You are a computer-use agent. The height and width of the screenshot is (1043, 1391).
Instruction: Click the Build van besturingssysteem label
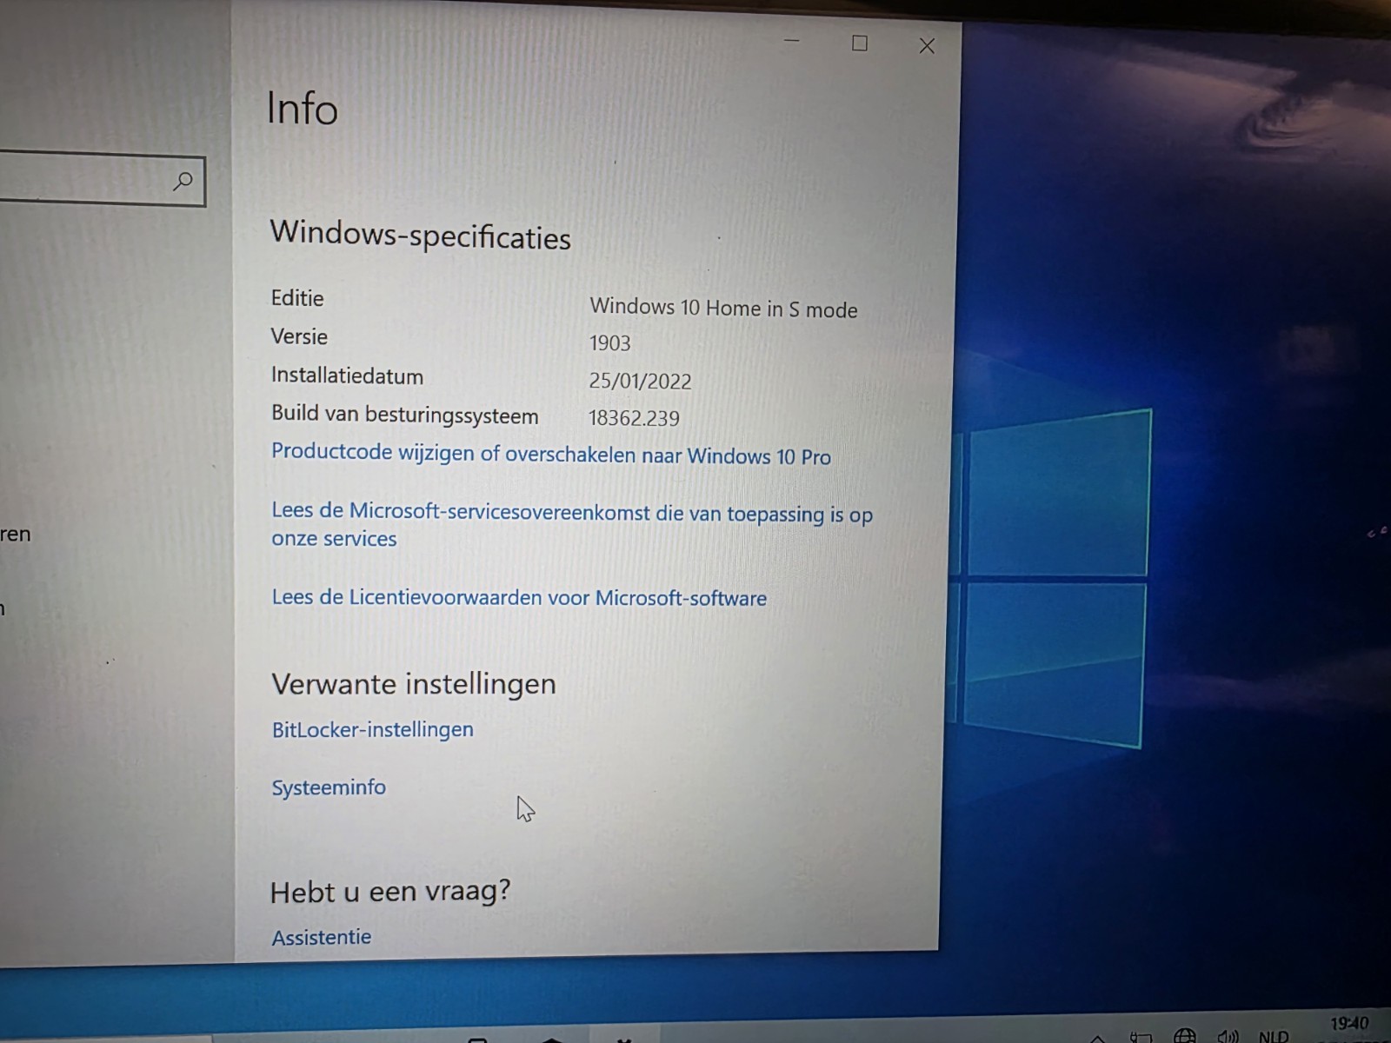click(404, 415)
